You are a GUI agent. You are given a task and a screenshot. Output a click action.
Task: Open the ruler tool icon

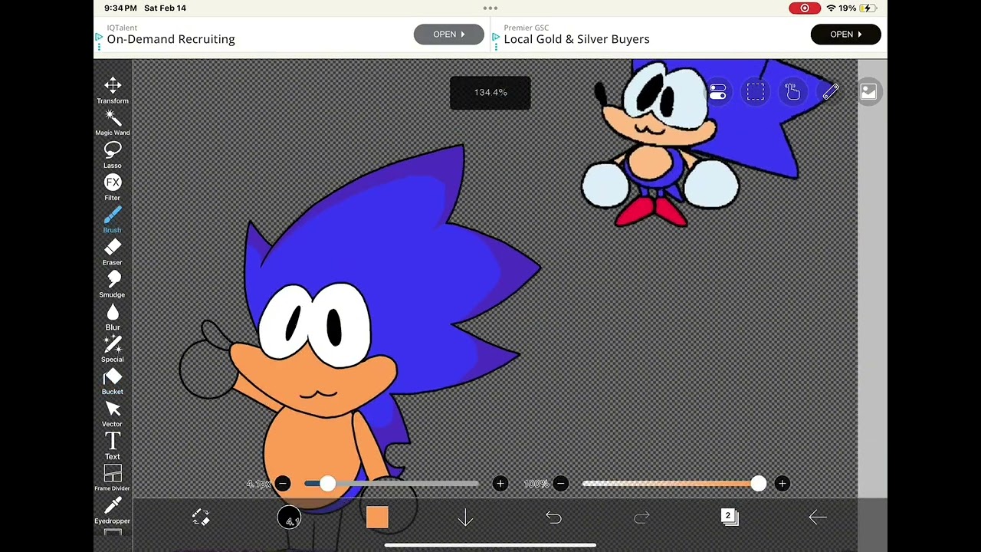[x=831, y=92]
